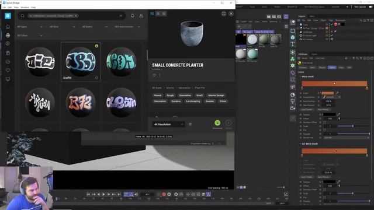Open the Help menu in Quixel Bridge
The image size is (374, 210).
coord(33,8)
